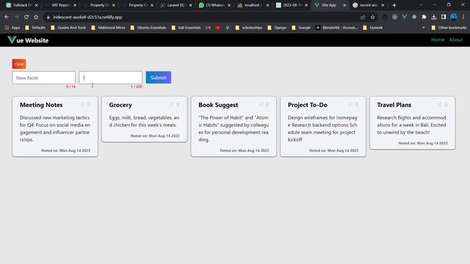Click the delete icon on Book Suggest card
Viewport: 470px width, 264px height.
pos(267,104)
